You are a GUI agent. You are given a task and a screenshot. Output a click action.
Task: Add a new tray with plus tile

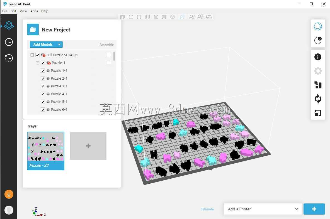click(x=88, y=146)
